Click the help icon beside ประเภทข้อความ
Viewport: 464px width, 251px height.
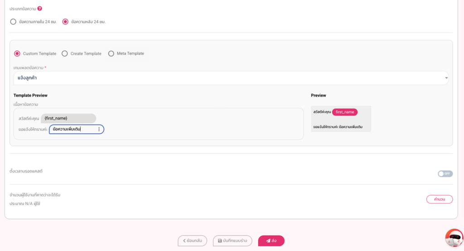pos(40,9)
